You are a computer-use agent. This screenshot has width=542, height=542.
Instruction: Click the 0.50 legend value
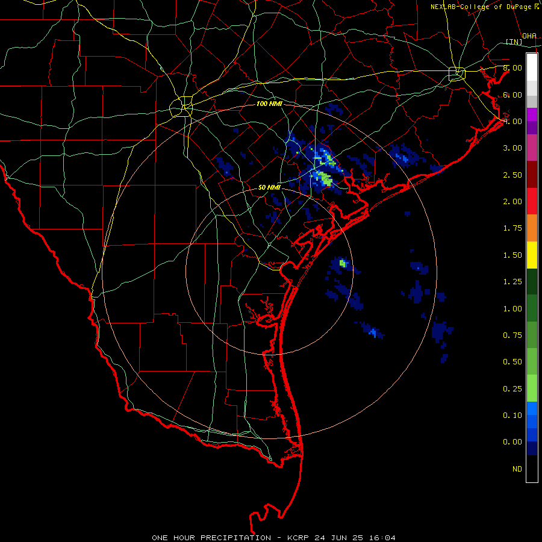[512, 362]
